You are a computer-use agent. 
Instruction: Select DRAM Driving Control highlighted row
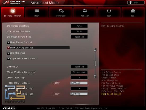tap(38, 48)
